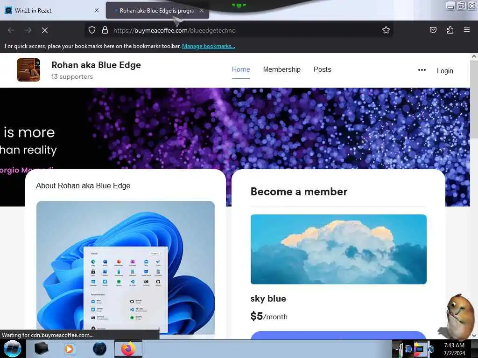Close the Win11 in React tab
The image size is (478, 358).
point(97,10)
